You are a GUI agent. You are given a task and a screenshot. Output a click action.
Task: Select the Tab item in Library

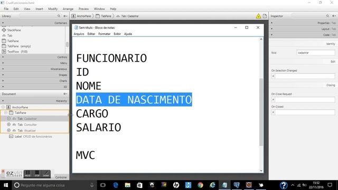coord(10,35)
